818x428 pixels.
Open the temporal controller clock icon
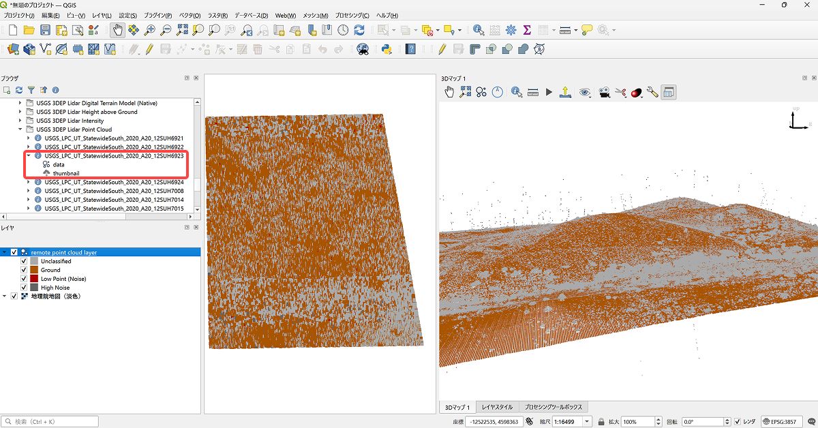pos(343,30)
